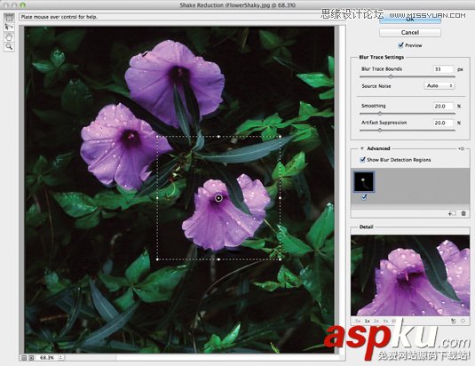Adjust the Artifact Suppression slider

(x=380, y=131)
